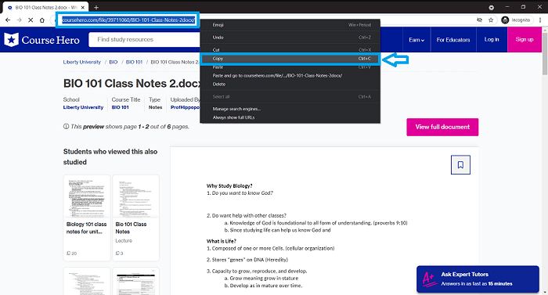Stop loading the page with X button

(31, 20)
